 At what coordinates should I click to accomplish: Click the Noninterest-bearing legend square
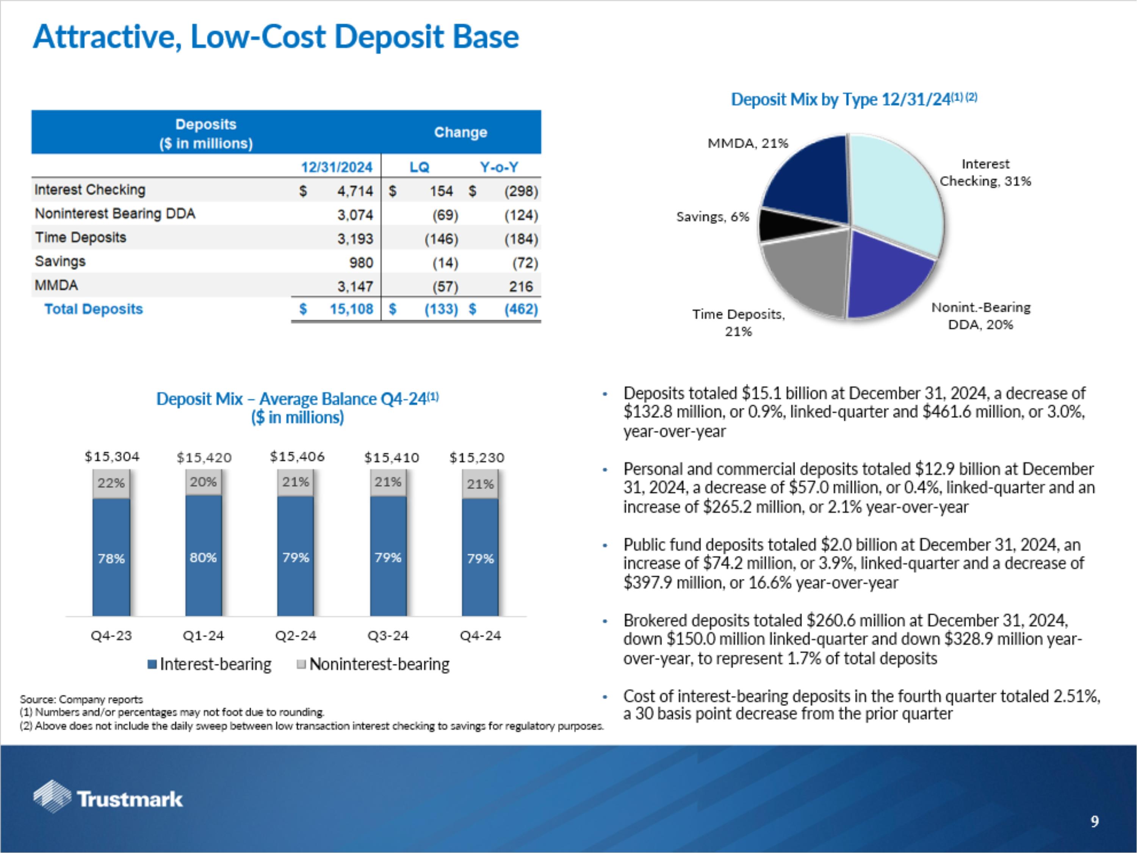click(302, 664)
